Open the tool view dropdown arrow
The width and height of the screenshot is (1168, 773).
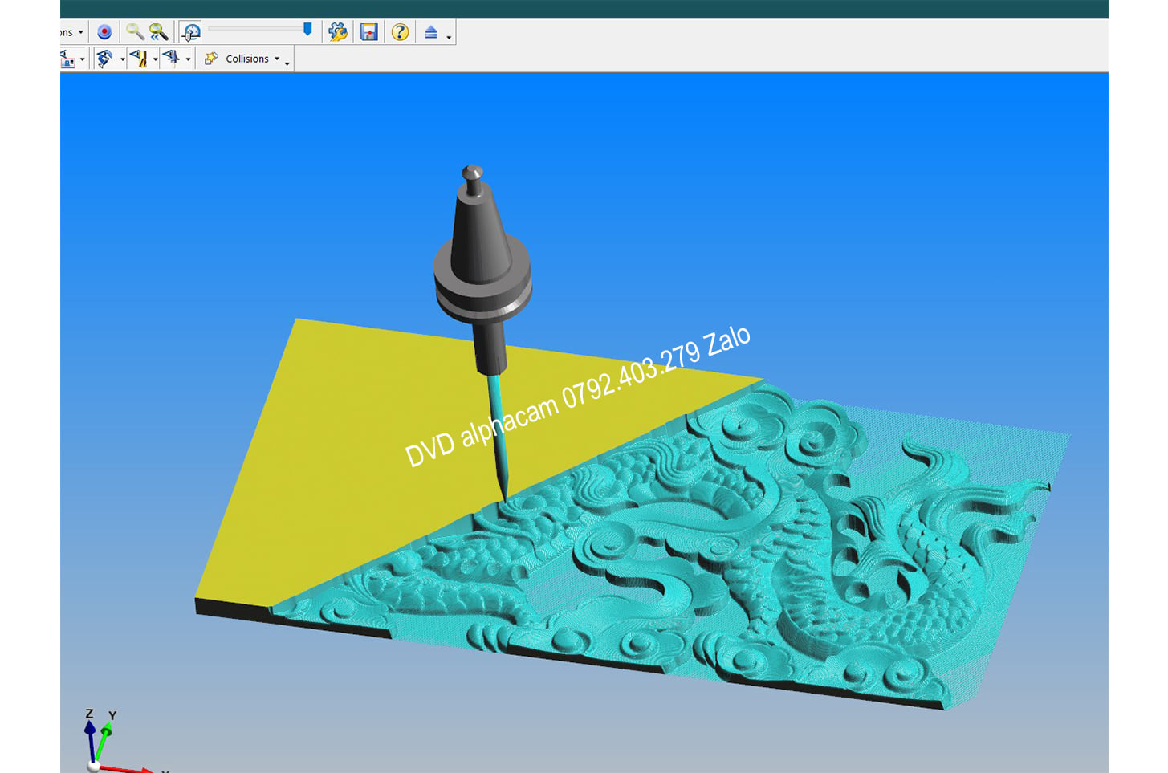tap(155, 59)
